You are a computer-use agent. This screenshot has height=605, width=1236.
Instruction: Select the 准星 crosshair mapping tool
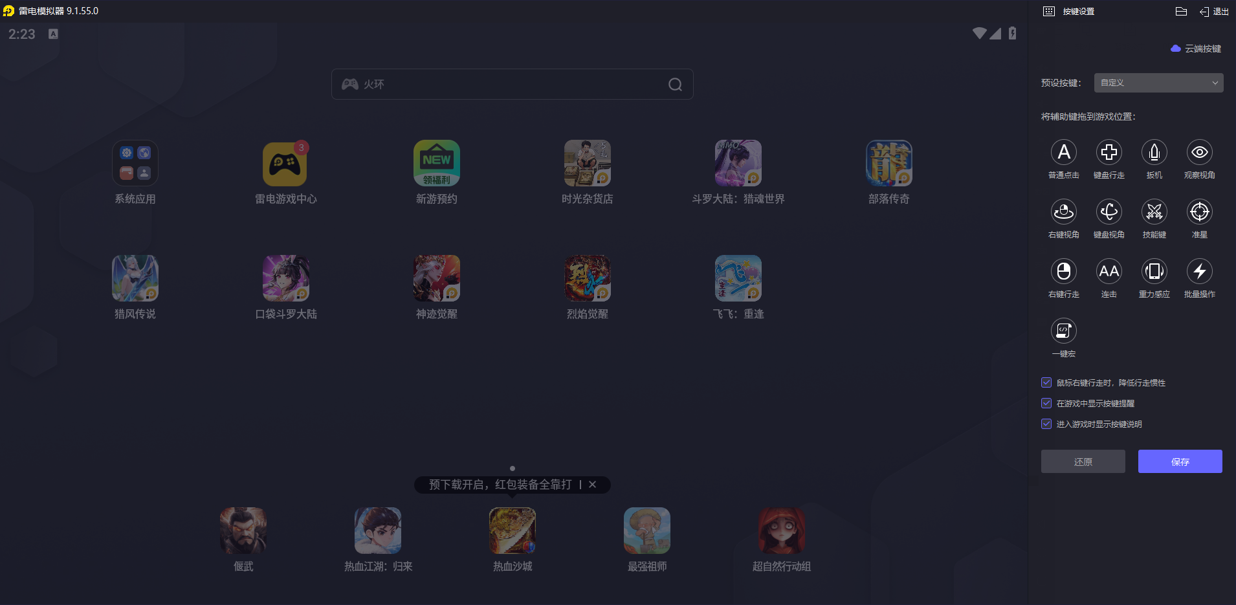pyautogui.click(x=1199, y=212)
